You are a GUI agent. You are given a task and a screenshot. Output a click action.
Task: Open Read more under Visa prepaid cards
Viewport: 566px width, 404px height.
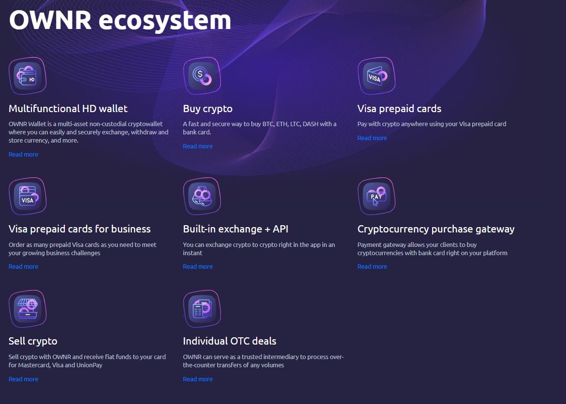coord(372,138)
